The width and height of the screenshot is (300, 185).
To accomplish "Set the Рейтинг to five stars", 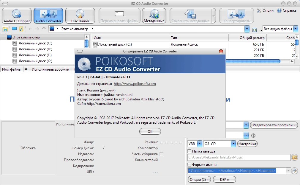I will 180,142.
